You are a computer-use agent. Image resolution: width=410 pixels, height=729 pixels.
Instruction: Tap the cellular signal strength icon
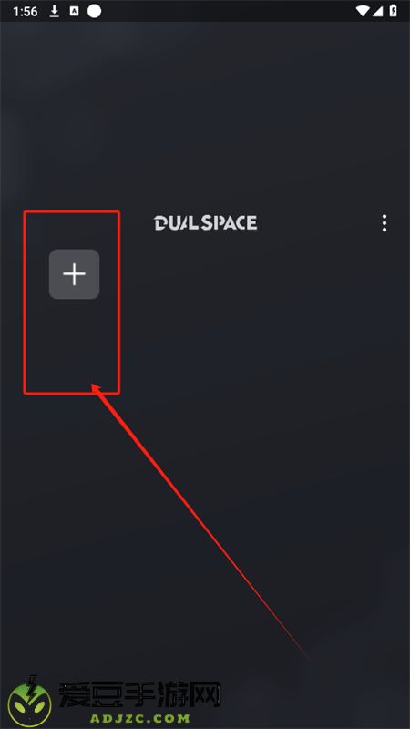(378, 11)
